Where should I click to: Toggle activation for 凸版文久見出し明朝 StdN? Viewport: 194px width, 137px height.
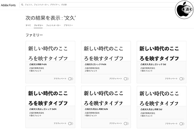tap(126, 123)
